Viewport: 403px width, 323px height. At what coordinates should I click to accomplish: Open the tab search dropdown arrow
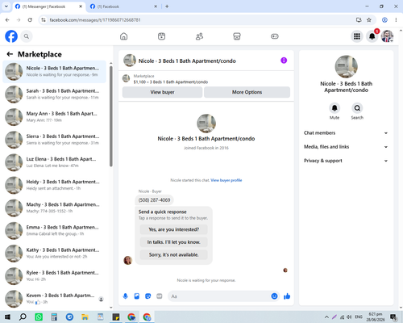(6, 6)
